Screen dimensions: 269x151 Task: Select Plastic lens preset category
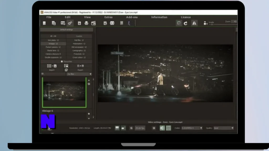pos(53,51)
